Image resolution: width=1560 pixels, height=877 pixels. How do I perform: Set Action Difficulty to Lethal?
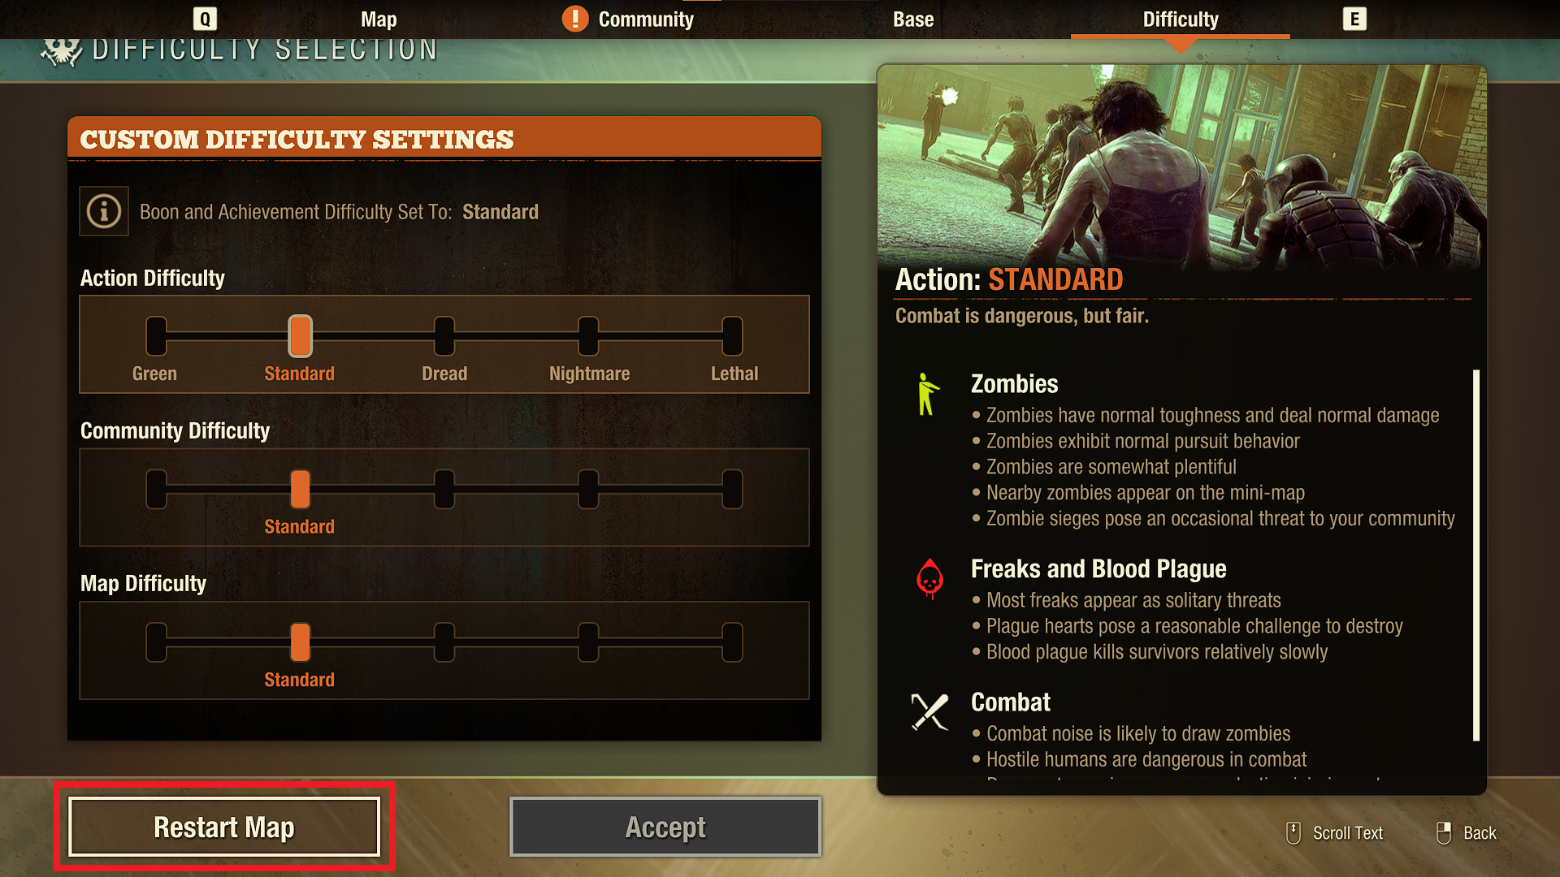point(733,336)
